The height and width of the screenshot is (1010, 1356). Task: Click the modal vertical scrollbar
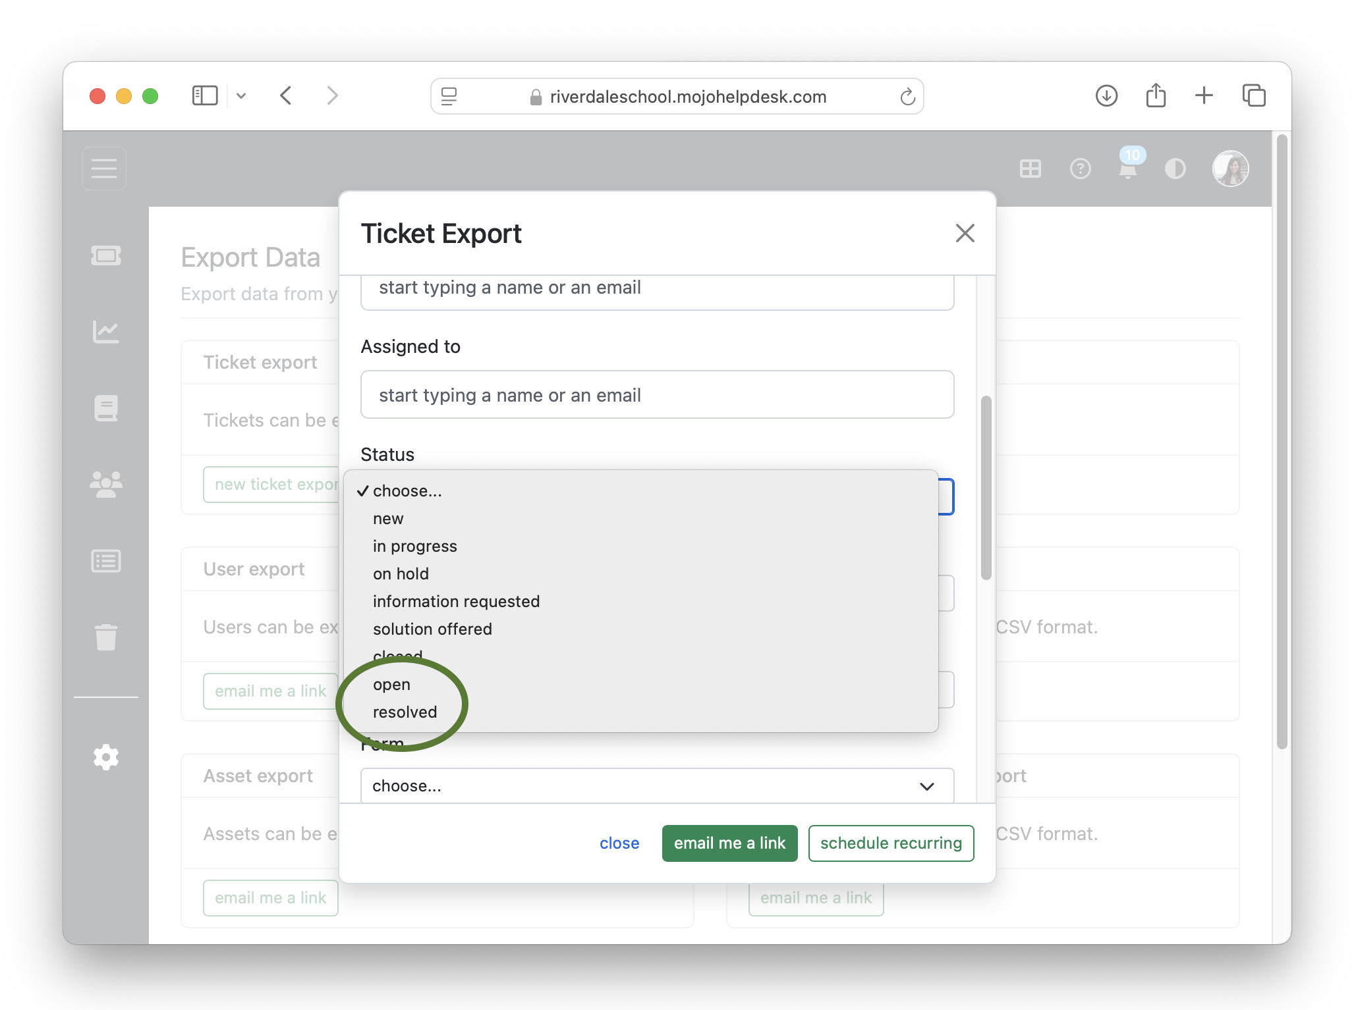(x=986, y=487)
